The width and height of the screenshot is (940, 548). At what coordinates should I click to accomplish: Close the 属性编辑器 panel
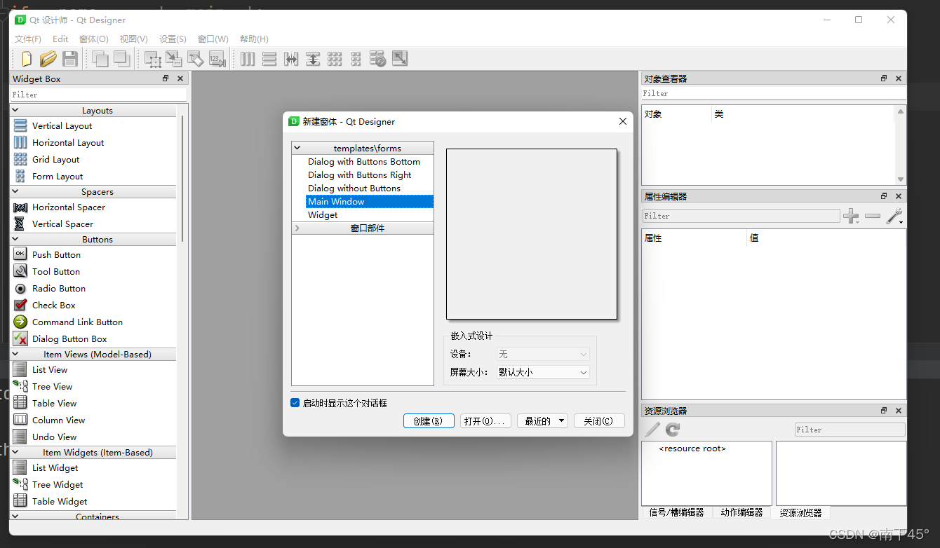click(899, 196)
